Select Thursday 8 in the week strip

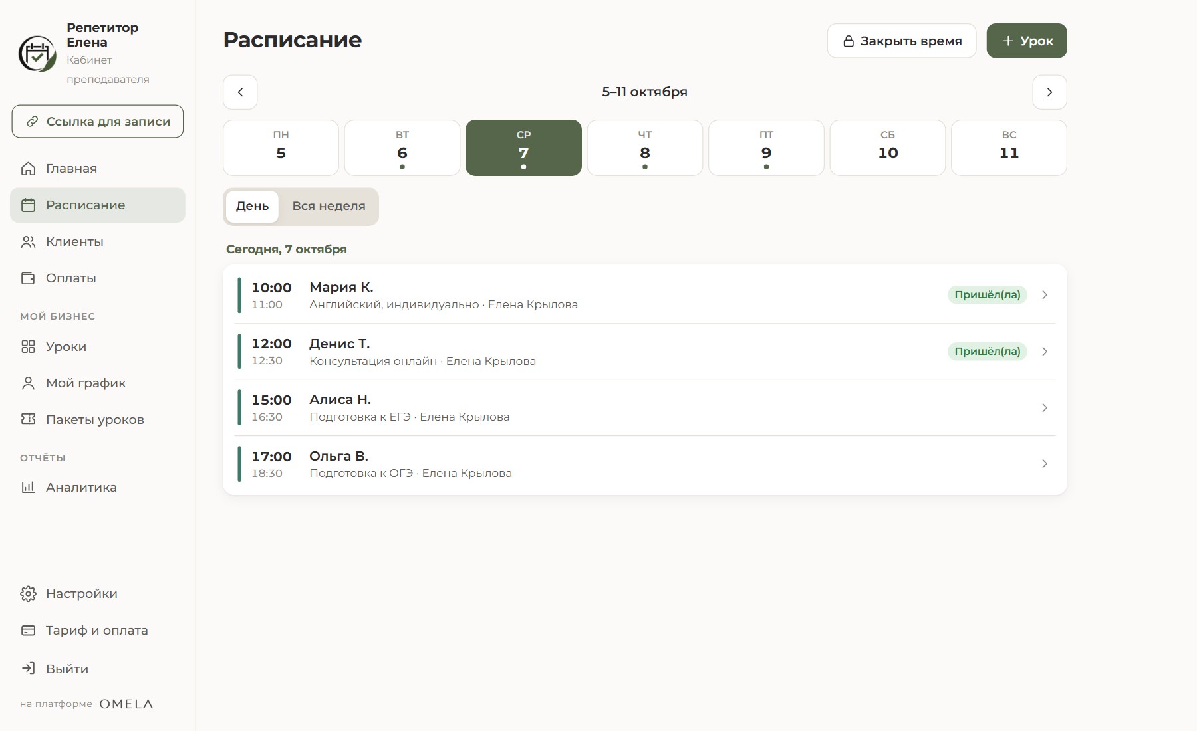[645, 148]
